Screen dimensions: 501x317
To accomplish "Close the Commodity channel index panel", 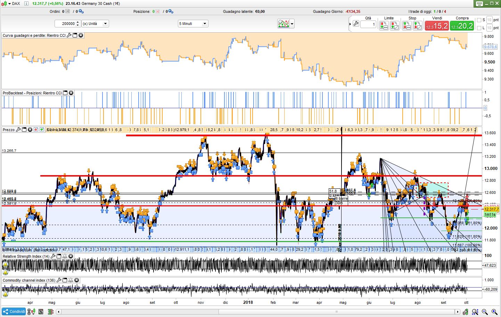I will 77,280.
